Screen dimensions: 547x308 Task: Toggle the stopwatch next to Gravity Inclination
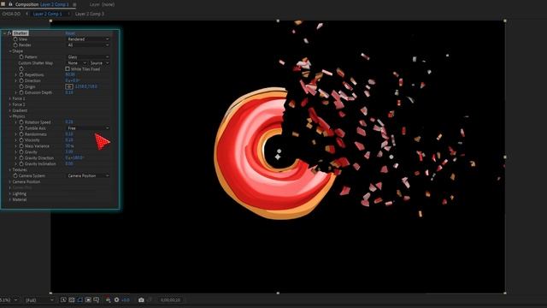21,163
